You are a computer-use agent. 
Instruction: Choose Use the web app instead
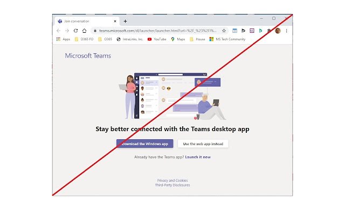click(x=203, y=144)
